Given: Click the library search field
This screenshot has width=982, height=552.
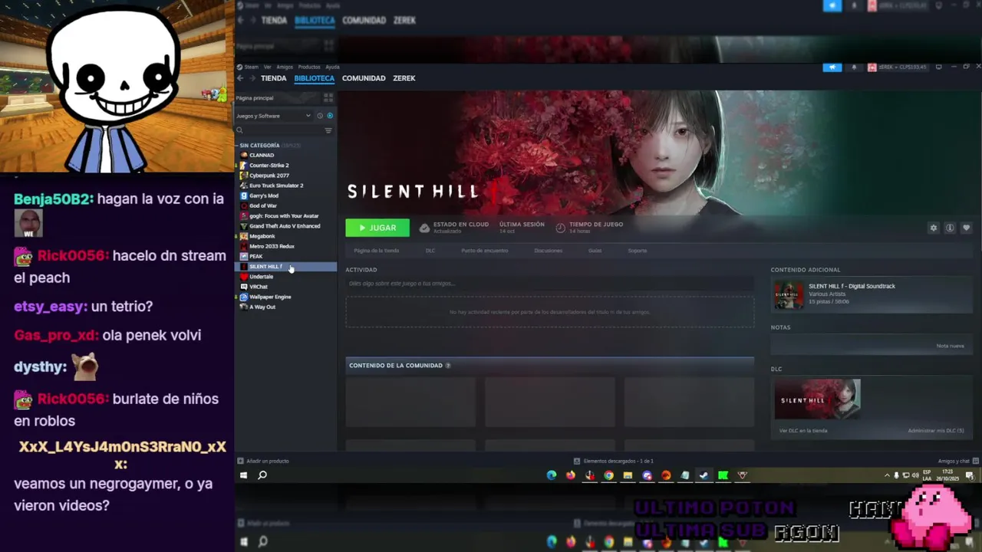Looking at the screenshot, I should click(x=278, y=130).
